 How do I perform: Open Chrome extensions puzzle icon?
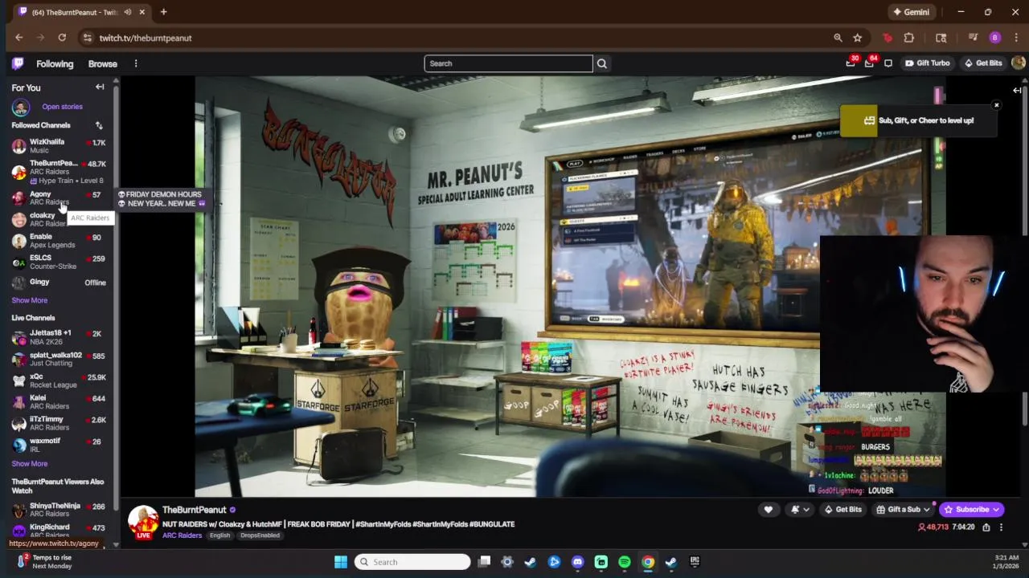[x=909, y=38]
